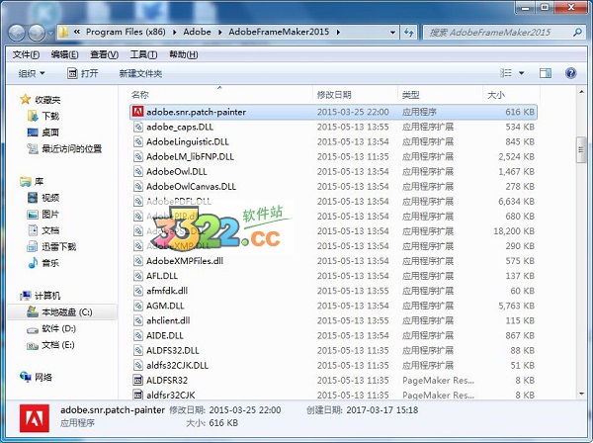Image resolution: width=593 pixels, height=443 pixels.
Task: Sort by 修改日期 column header
Action: coord(334,95)
